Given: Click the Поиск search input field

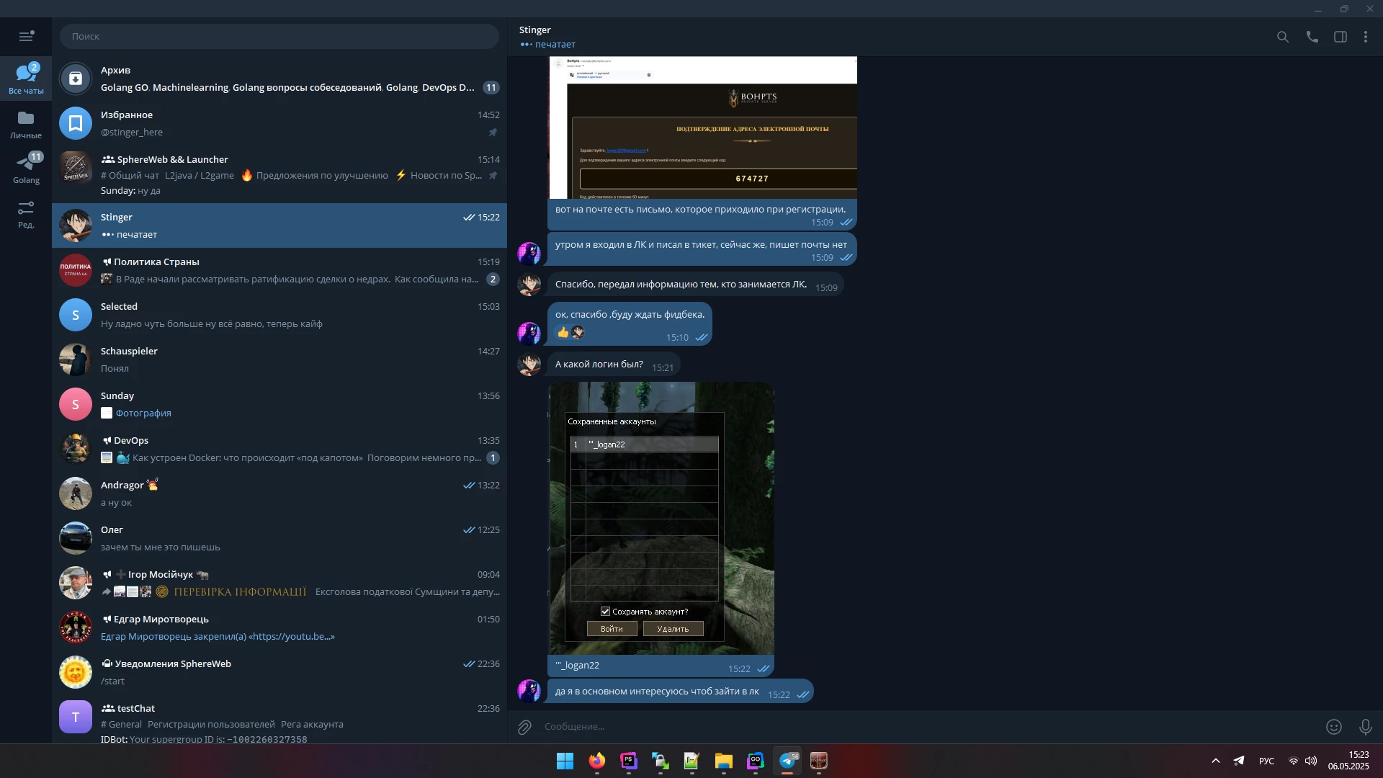Looking at the screenshot, I should coord(279,37).
